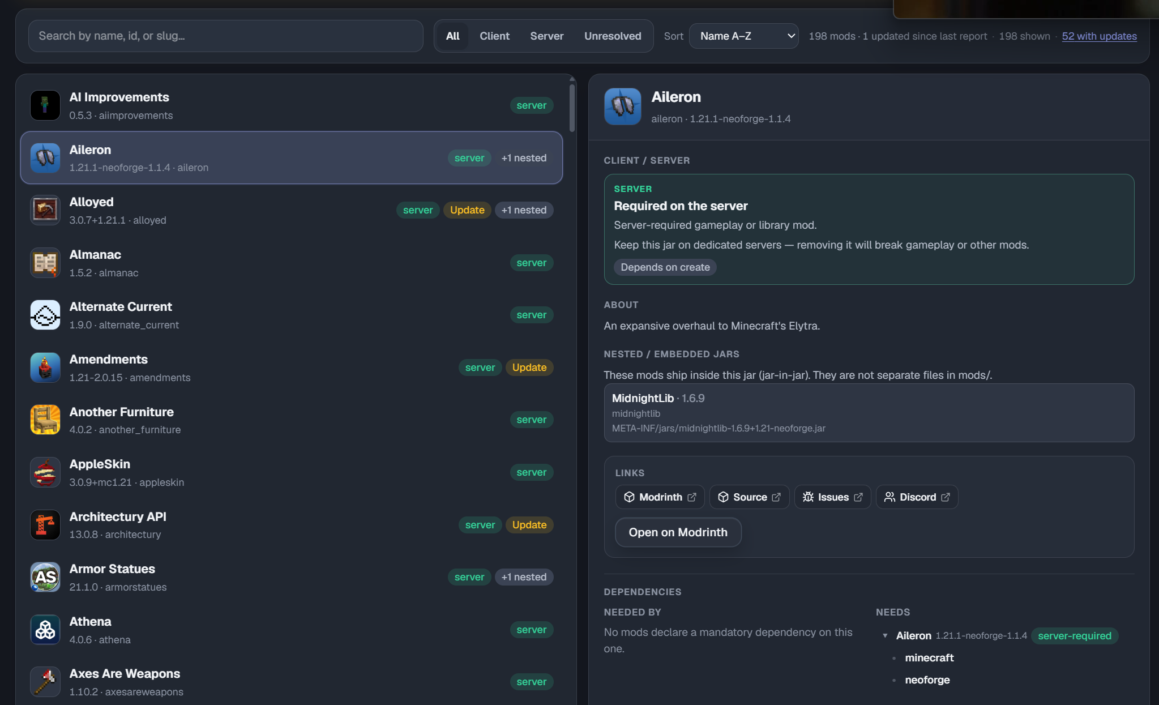
Task: Click the mod list scrollbar
Action: [x=572, y=108]
